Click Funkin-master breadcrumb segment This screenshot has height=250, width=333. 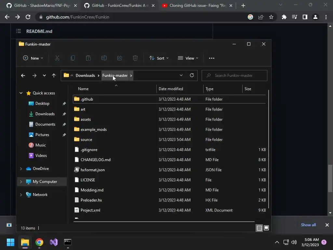pos(115,76)
